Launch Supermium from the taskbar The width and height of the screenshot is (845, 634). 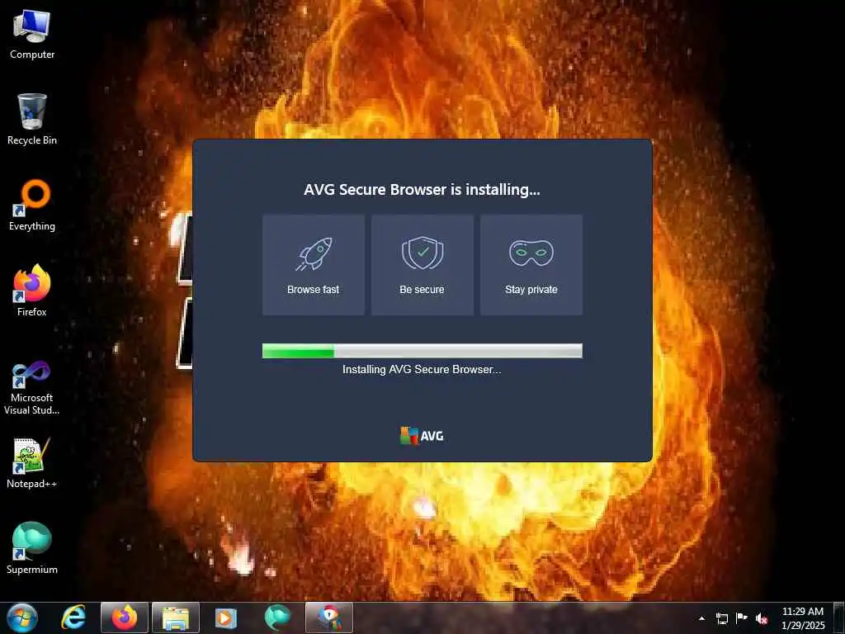point(277,617)
